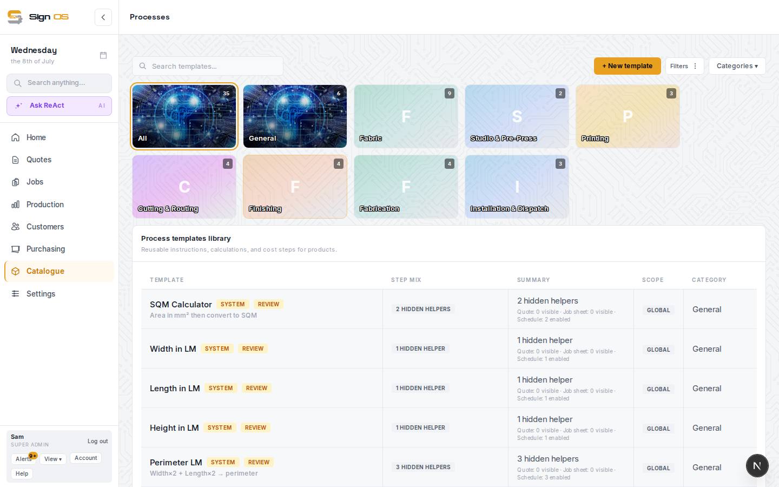This screenshot has width=779, height=487.
Task: Open Jobs from the sidebar
Action: click(x=59, y=182)
